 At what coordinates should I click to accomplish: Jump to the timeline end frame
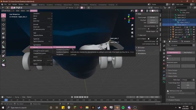pos(87,97)
